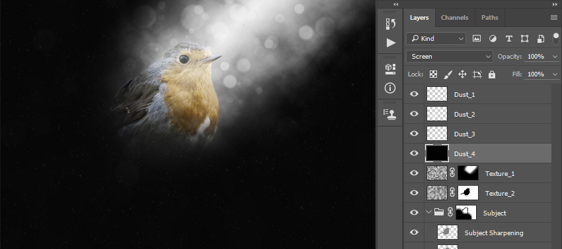Select layer name Dust_1
Screen dimensions: 562x249
pos(465,95)
